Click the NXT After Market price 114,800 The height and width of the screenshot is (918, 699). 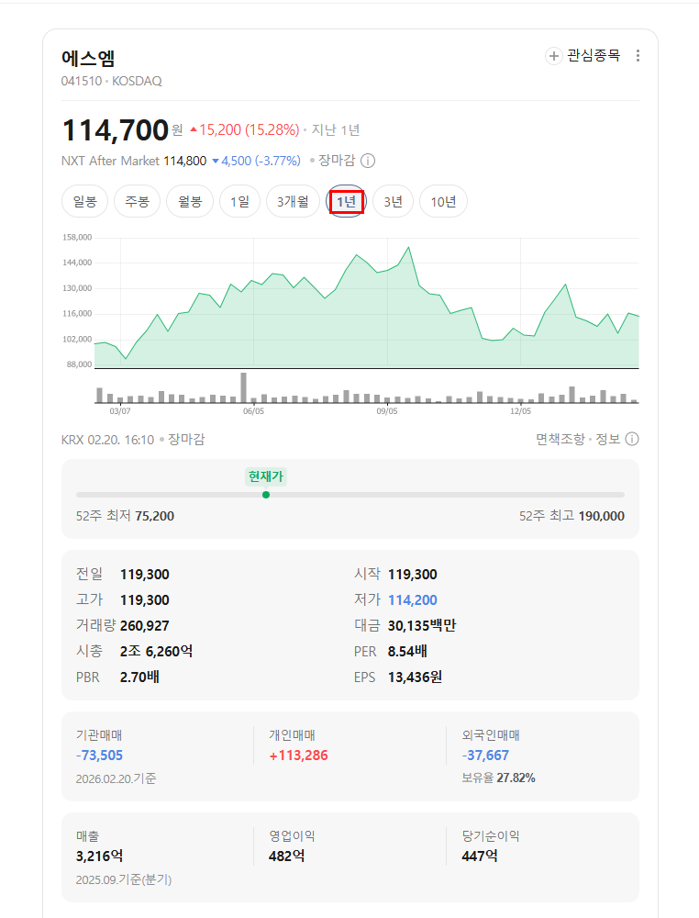point(184,161)
